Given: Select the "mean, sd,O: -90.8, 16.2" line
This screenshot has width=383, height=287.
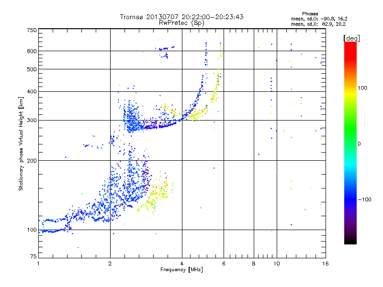Looking at the screenshot, I should click(319, 19).
